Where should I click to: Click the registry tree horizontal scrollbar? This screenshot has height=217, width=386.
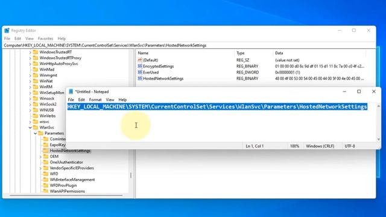point(66,195)
